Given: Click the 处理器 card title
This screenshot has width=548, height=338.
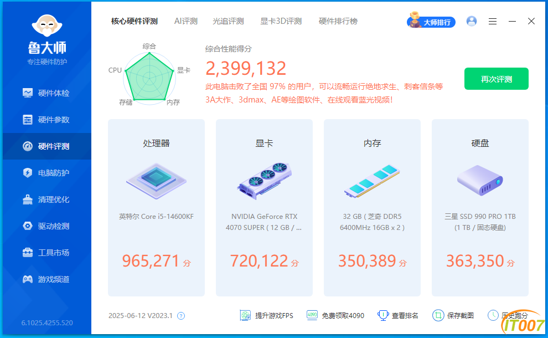Looking at the screenshot, I should coord(156,143).
